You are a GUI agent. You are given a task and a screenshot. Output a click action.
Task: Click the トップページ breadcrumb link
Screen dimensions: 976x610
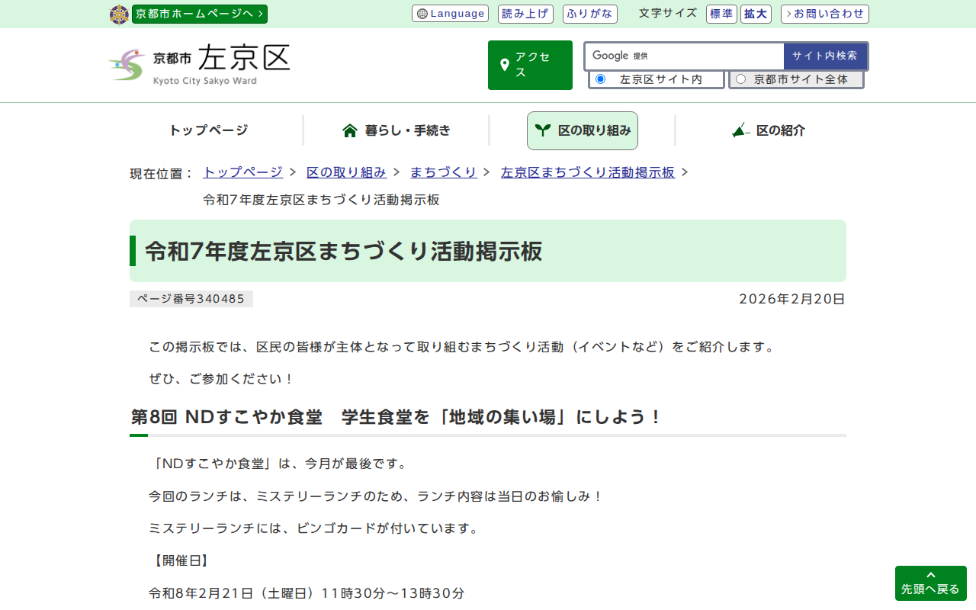[x=242, y=172]
